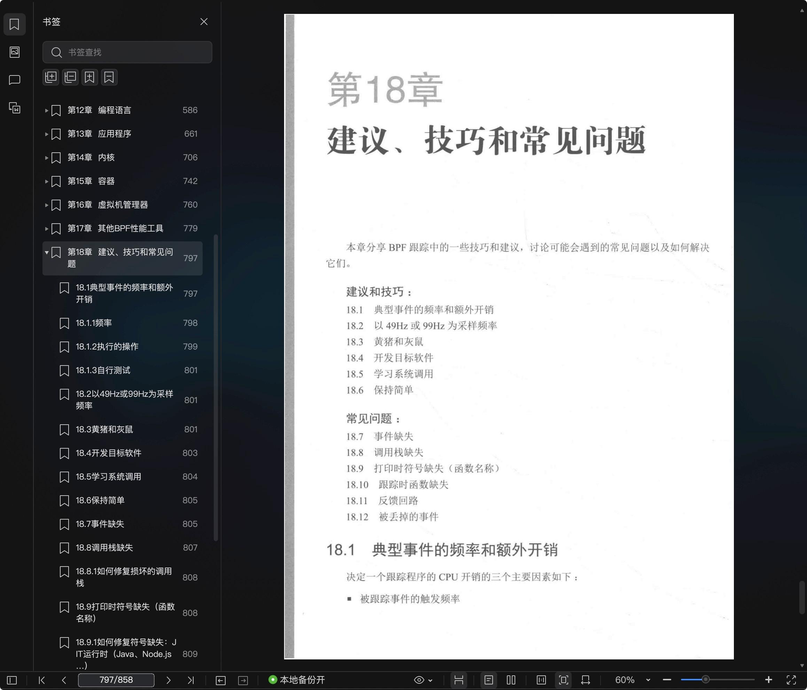Go back to previous view icon
Viewport: 807px width, 690px height.
tap(220, 680)
